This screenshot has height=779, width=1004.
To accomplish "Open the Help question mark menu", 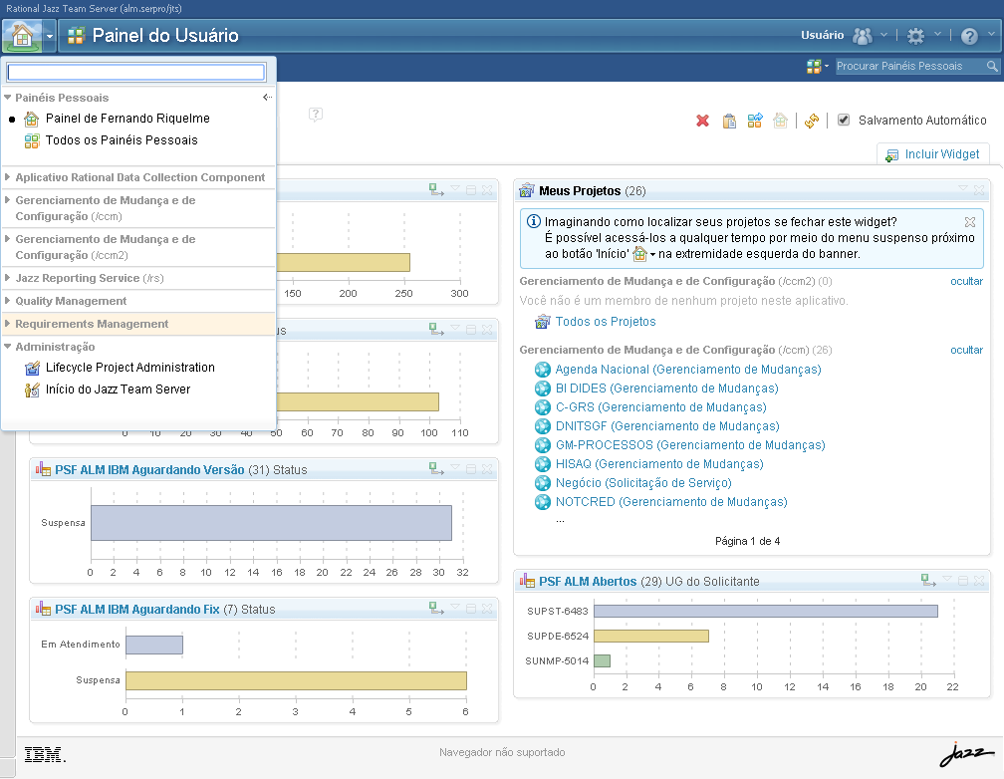I will pos(969,36).
